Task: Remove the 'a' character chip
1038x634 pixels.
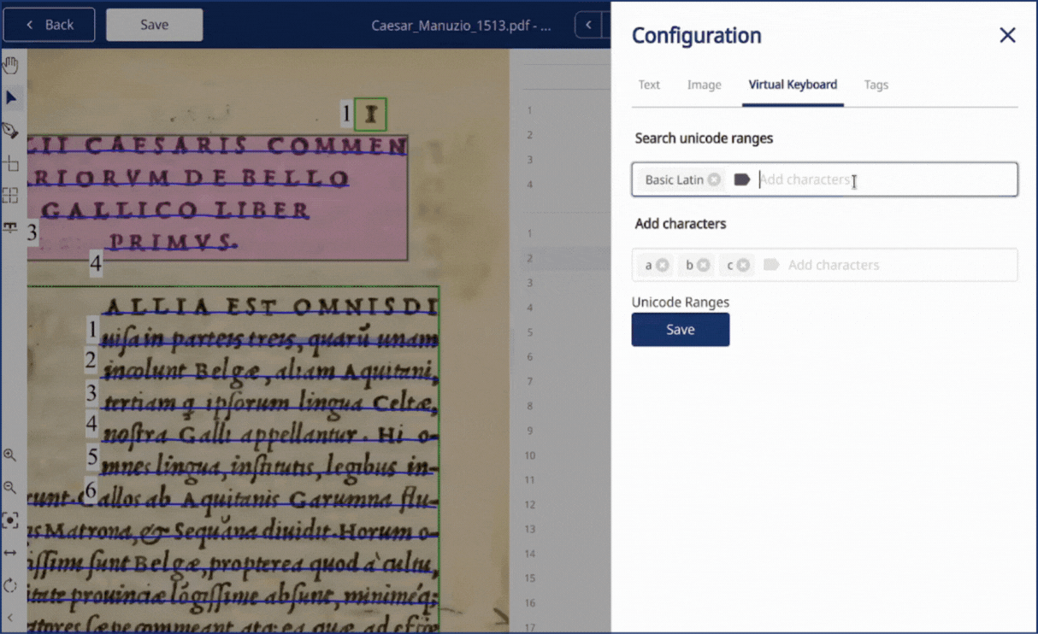Action: [x=663, y=265]
